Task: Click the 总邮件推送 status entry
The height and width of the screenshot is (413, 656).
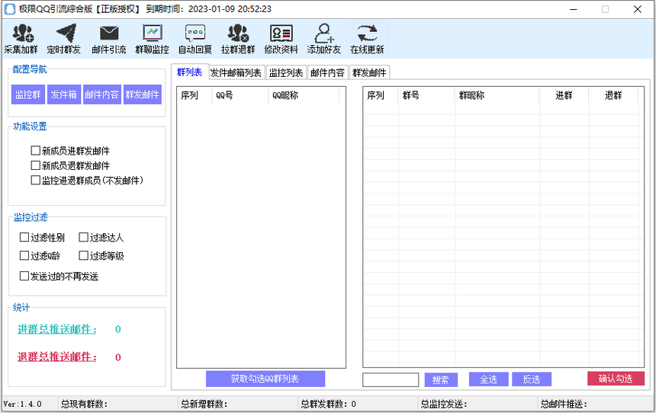Action: pos(564,404)
